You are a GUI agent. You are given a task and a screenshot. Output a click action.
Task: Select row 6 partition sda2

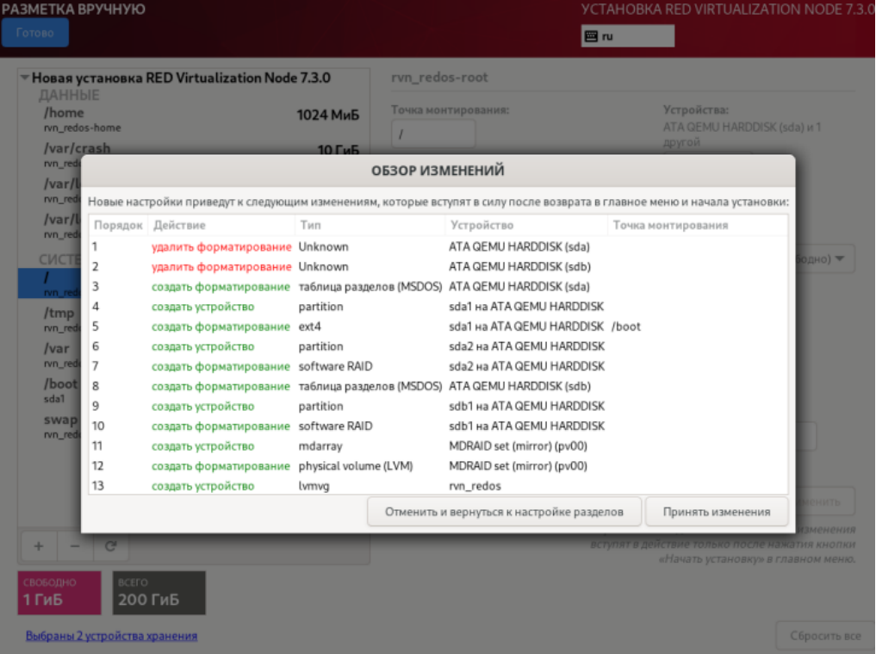[438, 346]
